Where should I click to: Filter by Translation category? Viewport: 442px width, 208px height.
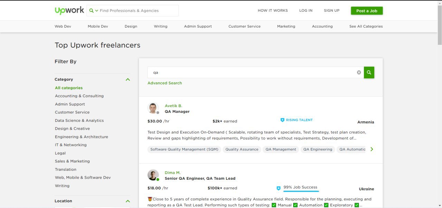click(66, 169)
